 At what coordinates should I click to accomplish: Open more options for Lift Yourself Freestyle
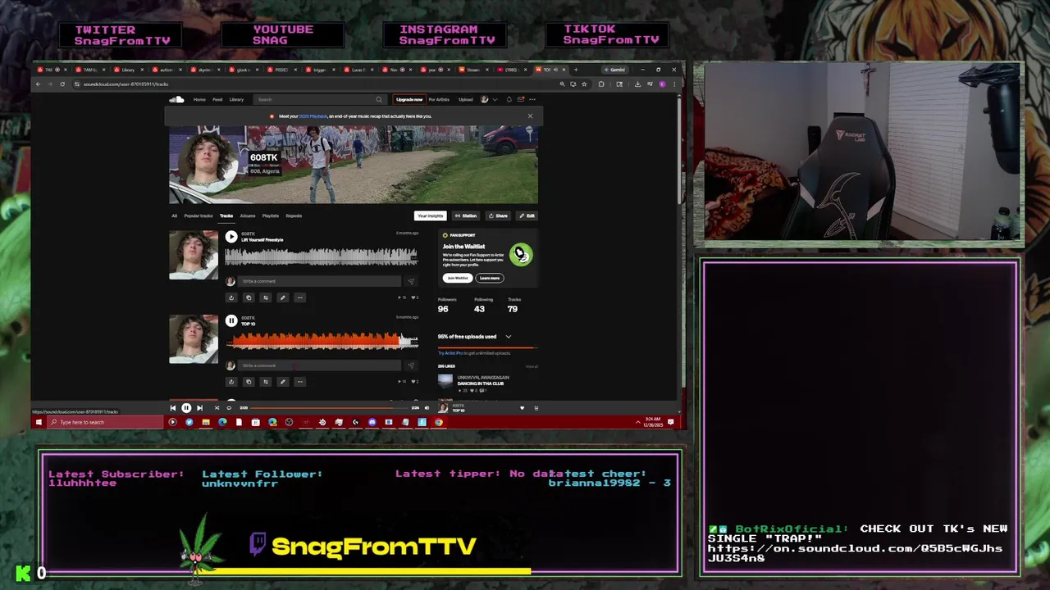pyautogui.click(x=300, y=297)
